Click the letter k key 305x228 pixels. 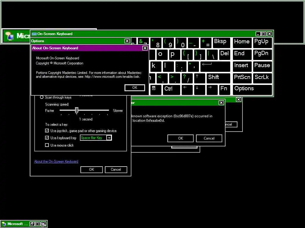156,67
